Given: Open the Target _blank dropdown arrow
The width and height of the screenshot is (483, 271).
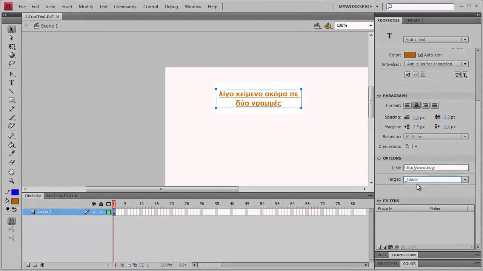Looking at the screenshot, I should pyautogui.click(x=465, y=180).
